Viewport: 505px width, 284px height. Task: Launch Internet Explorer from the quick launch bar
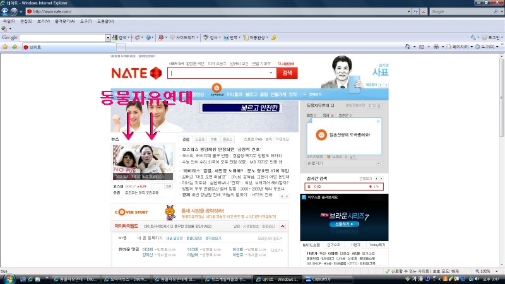click(30, 280)
